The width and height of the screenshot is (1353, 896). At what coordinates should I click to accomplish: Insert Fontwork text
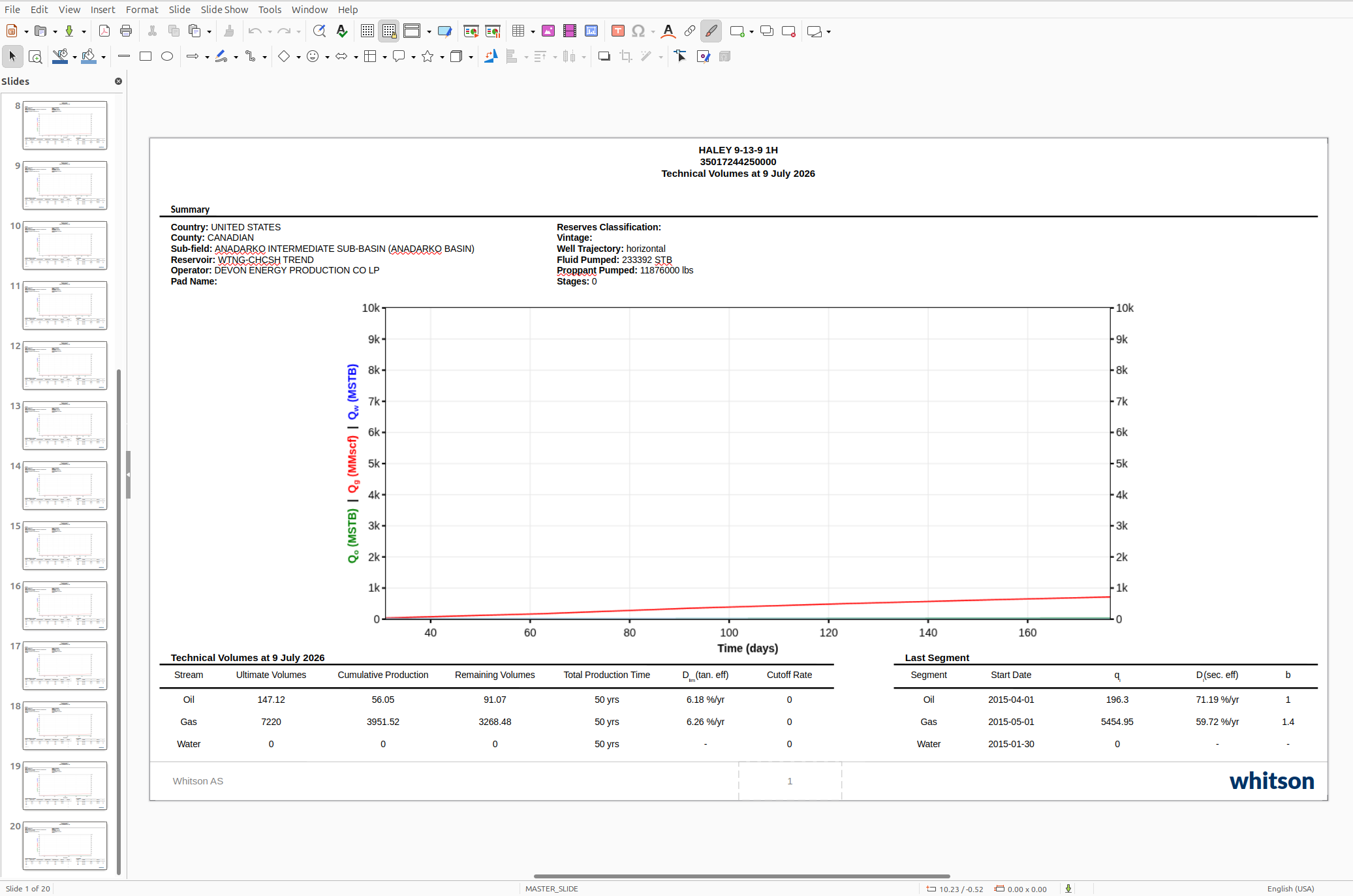tap(668, 31)
